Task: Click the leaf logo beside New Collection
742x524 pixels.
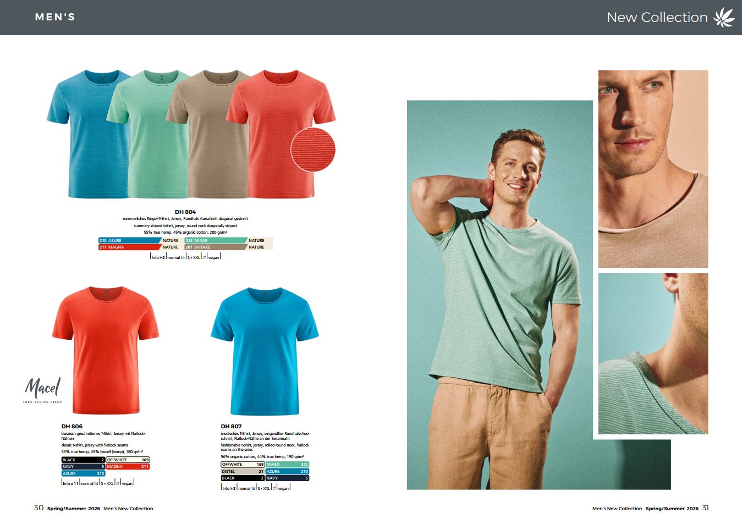Action: tap(724, 17)
